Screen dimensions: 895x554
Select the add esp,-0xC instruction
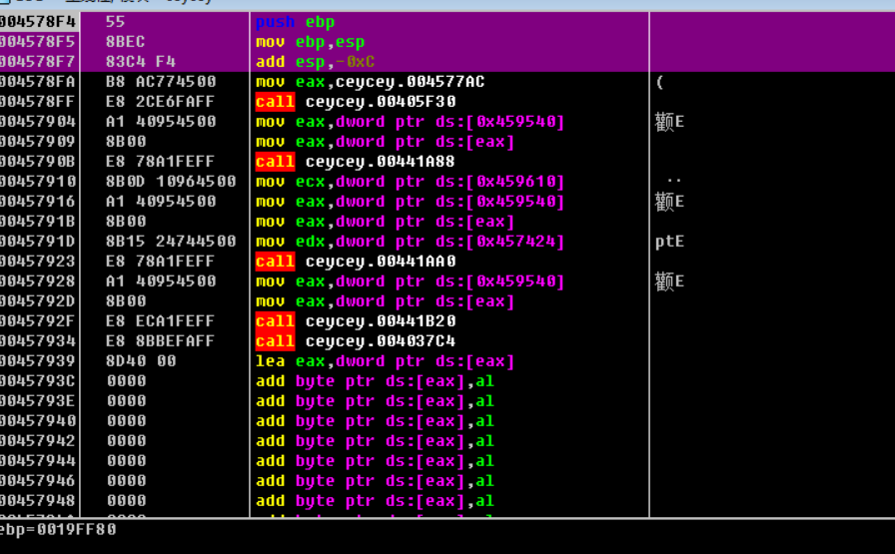click(x=315, y=62)
